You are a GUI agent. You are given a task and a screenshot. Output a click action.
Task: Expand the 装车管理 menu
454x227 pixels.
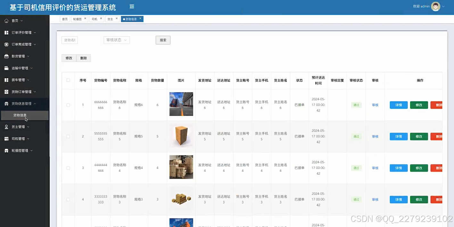point(28,80)
